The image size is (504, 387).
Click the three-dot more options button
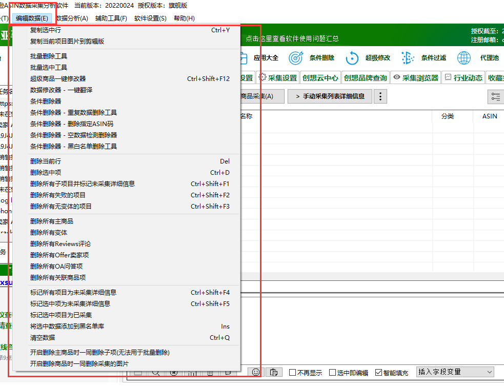380,96
